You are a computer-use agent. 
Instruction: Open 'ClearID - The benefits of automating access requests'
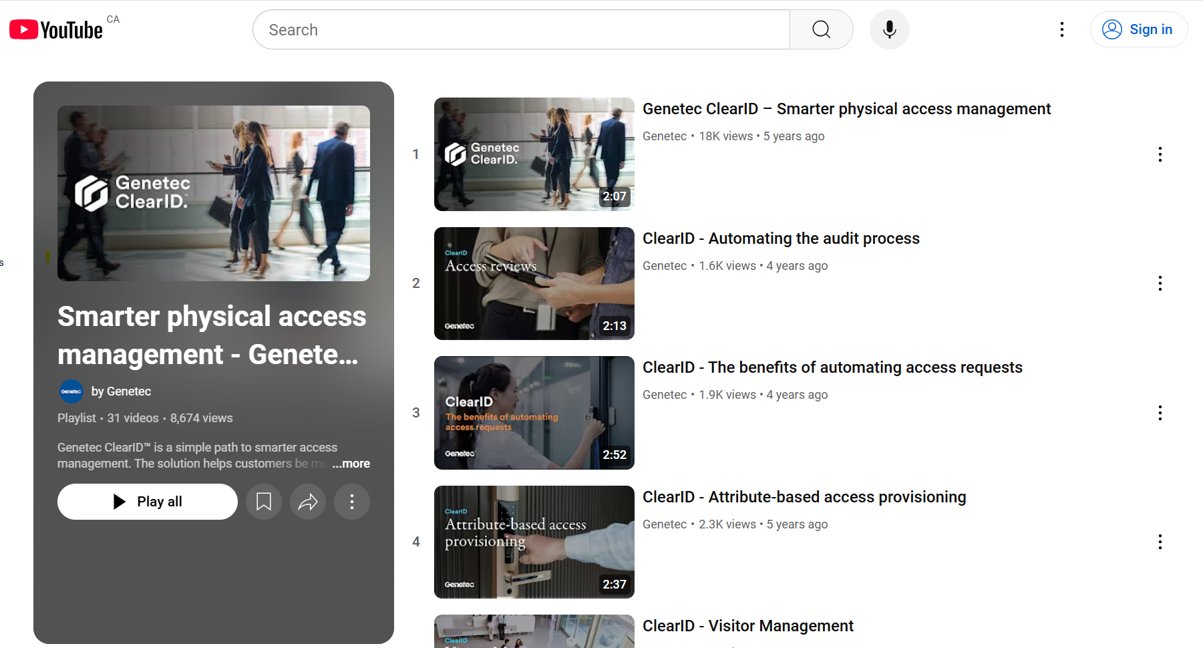(832, 367)
